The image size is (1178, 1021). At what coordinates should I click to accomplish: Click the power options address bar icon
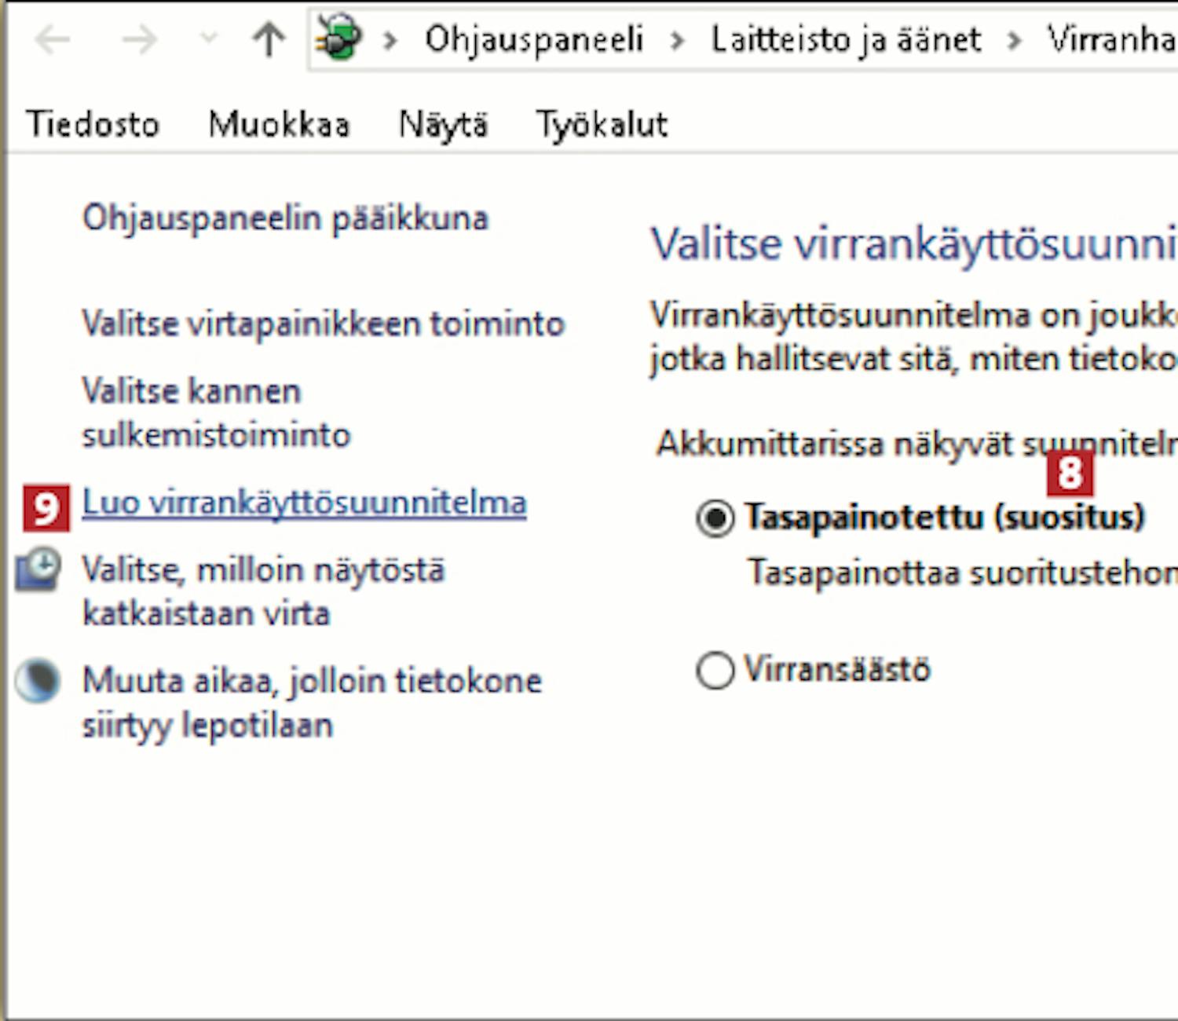(x=338, y=38)
